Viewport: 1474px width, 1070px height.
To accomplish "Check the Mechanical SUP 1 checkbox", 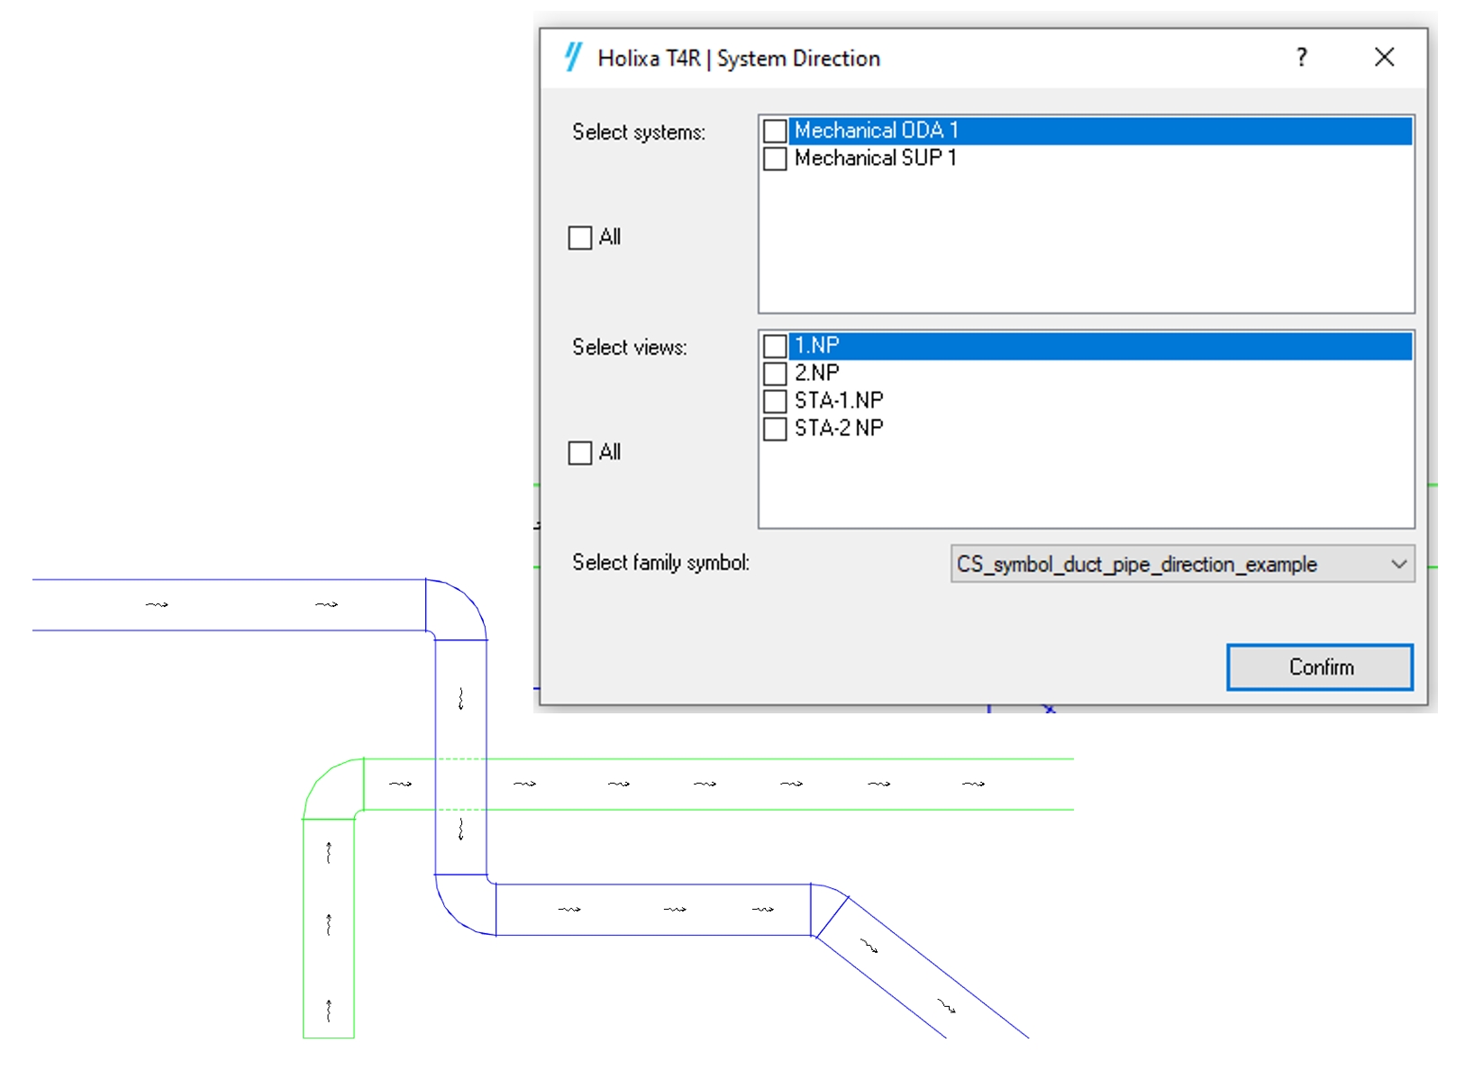I will [775, 159].
